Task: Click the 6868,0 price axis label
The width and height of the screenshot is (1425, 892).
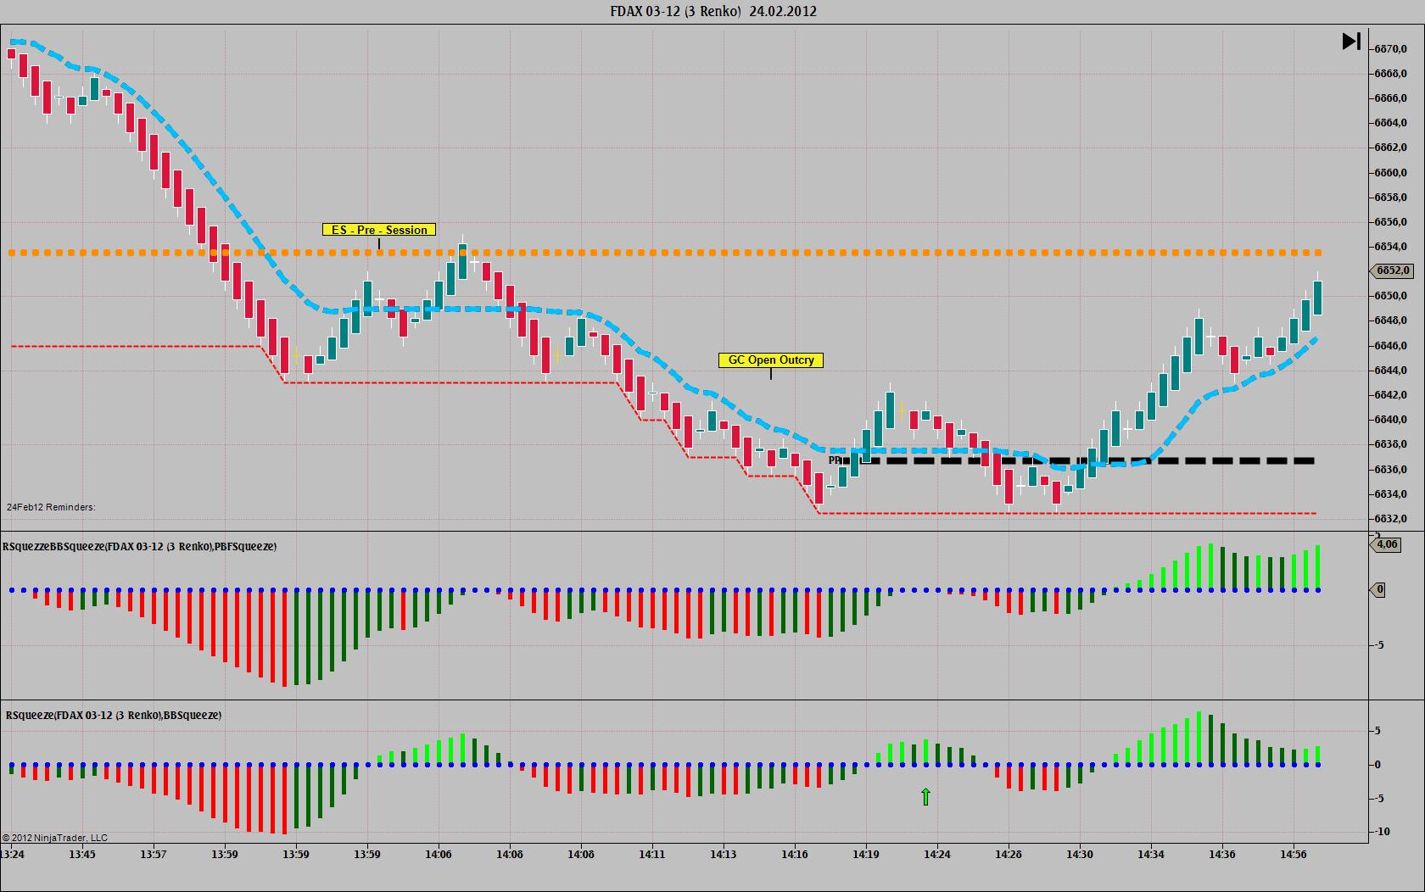Action: coord(1390,74)
